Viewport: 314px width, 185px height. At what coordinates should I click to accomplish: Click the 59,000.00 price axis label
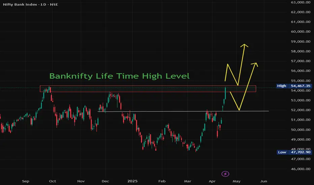click(x=301, y=42)
